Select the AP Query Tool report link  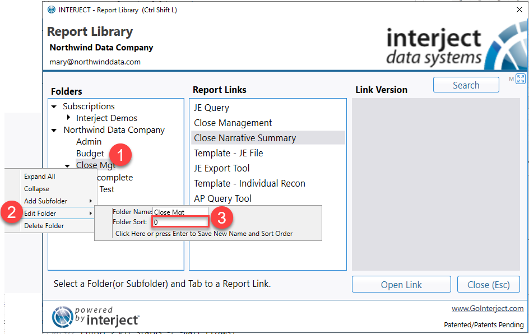[x=222, y=199]
